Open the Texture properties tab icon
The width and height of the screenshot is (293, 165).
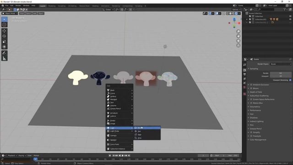pyautogui.click(x=244, y=94)
